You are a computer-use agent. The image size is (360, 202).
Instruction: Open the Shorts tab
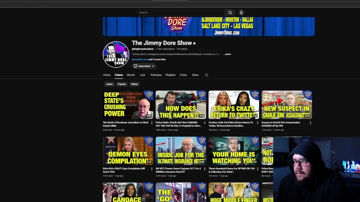point(130,75)
